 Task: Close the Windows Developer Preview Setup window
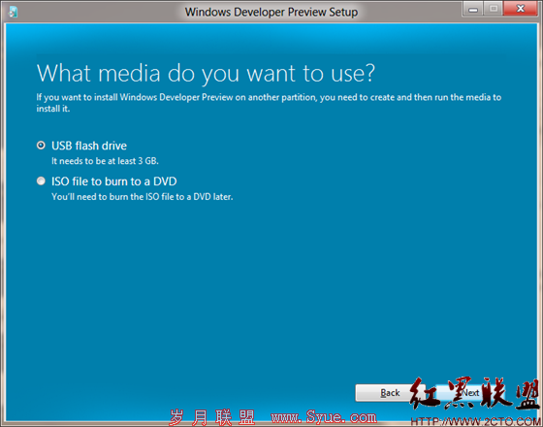[x=520, y=9]
